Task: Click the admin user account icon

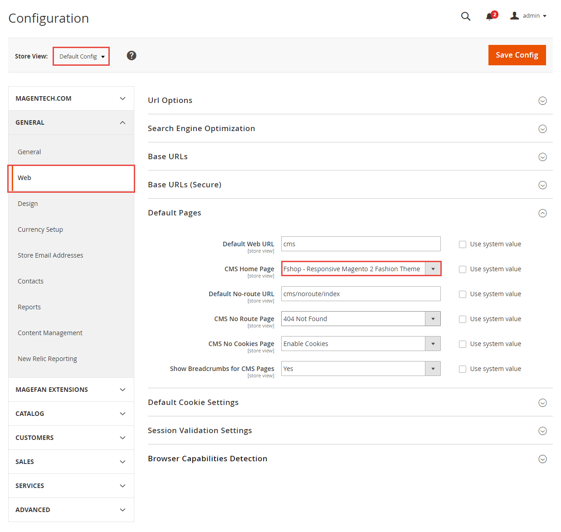Action: pos(514,16)
